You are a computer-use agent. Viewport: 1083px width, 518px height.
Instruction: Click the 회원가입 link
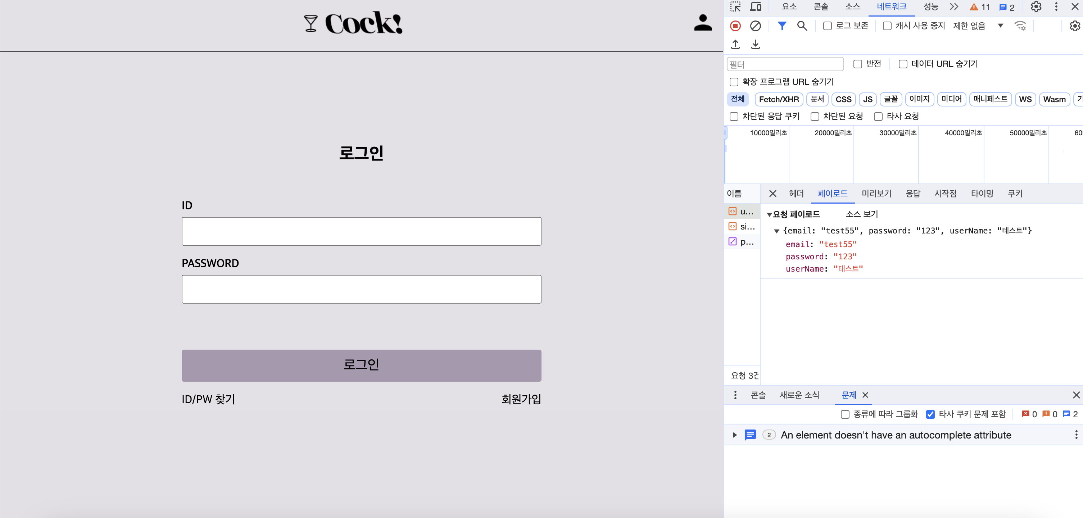click(521, 399)
